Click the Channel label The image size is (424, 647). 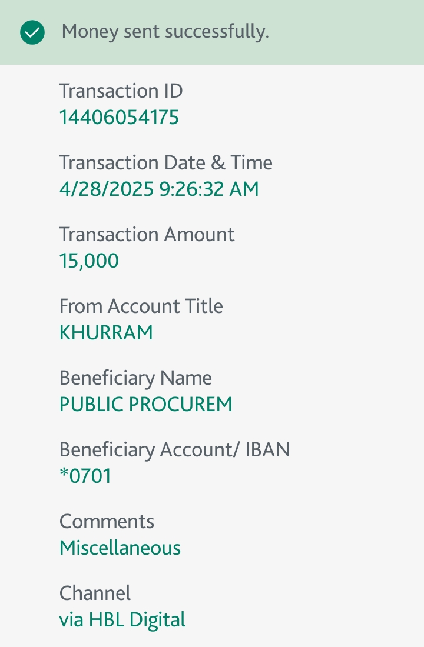(x=95, y=593)
